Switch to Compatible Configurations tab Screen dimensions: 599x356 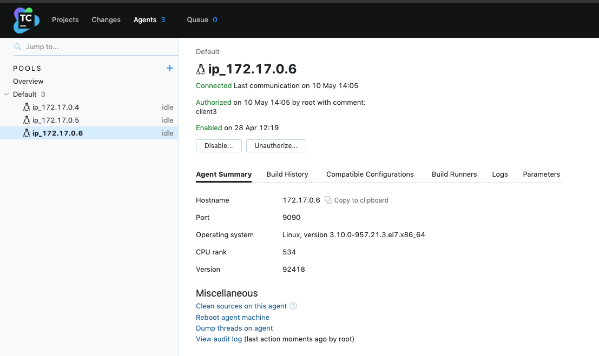(x=370, y=174)
